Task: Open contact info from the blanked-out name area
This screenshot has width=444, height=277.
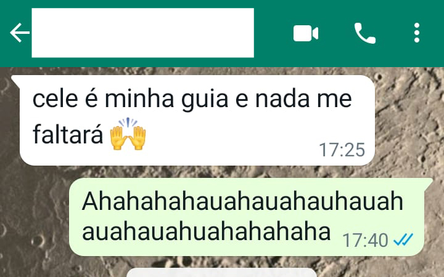Action: tap(142, 33)
